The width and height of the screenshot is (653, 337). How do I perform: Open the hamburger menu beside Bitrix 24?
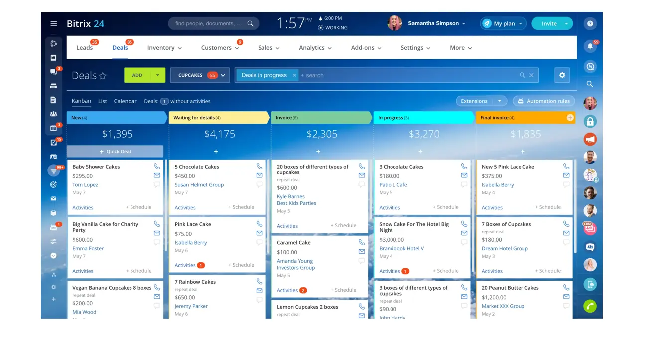point(54,24)
